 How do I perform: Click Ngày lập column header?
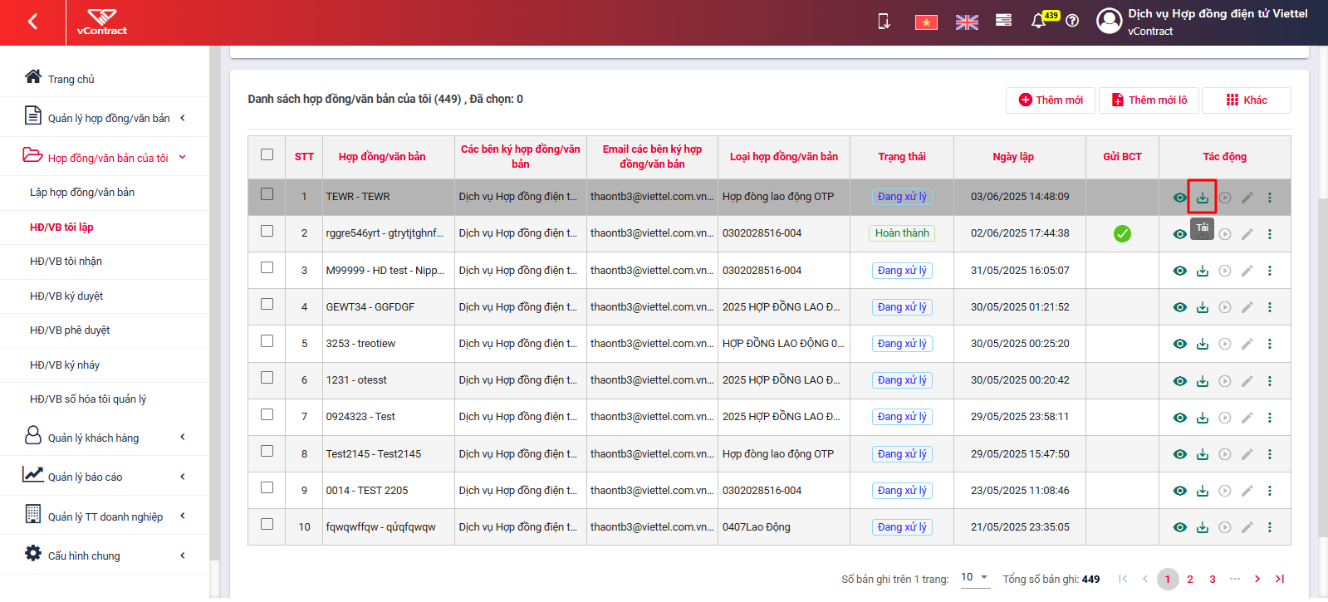(x=1012, y=156)
